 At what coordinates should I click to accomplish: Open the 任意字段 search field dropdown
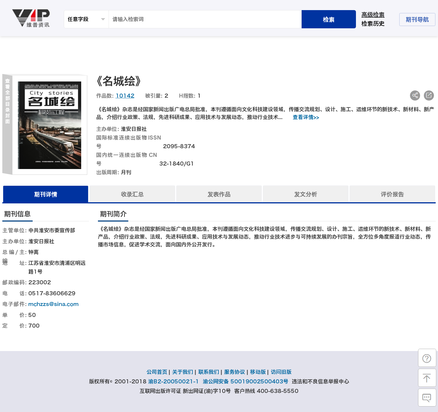[x=86, y=19]
